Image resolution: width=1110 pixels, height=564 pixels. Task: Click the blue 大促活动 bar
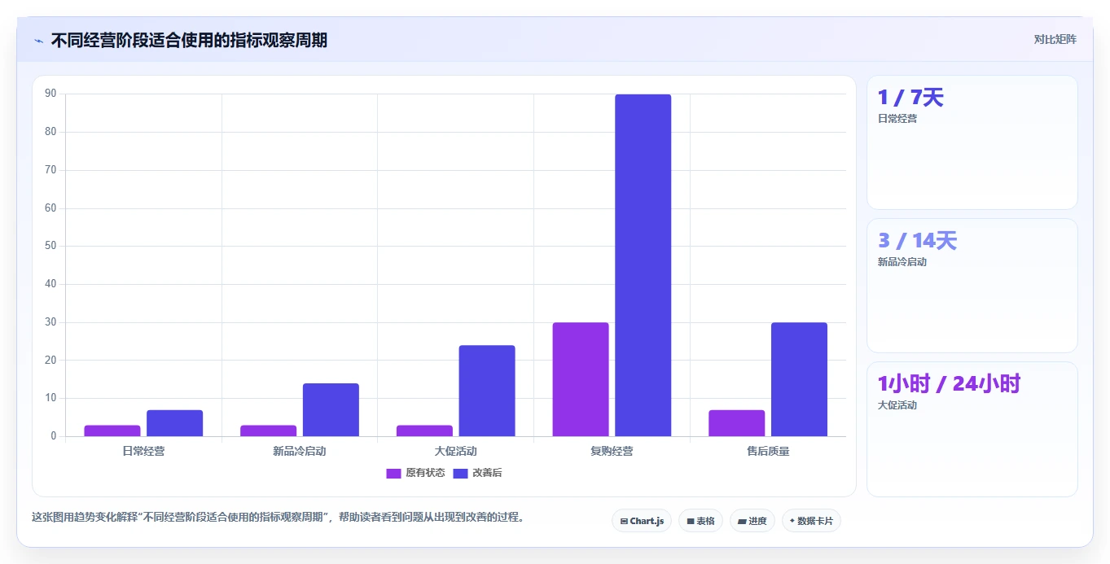click(x=487, y=391)
